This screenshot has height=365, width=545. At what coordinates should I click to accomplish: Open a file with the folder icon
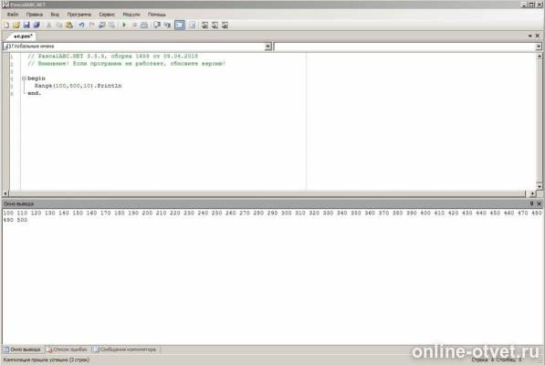(16, 25)
